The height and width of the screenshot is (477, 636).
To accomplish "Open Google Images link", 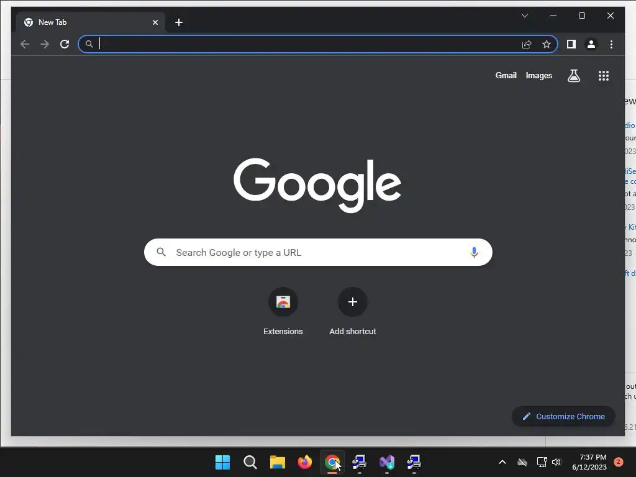I will [538, 75].
